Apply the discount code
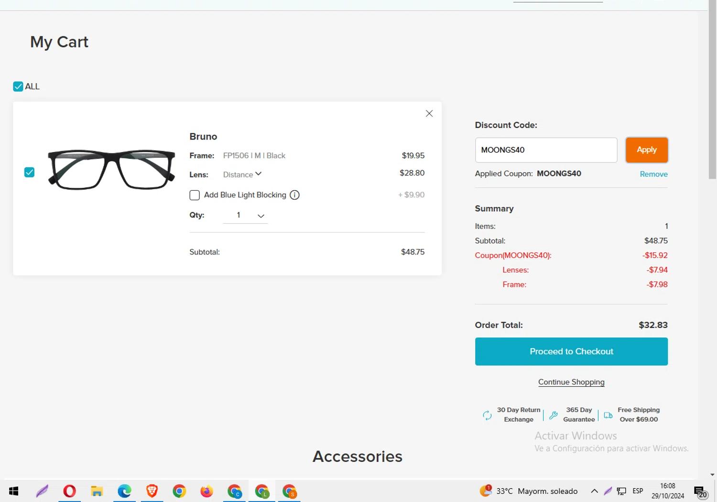 coord(647,150)
